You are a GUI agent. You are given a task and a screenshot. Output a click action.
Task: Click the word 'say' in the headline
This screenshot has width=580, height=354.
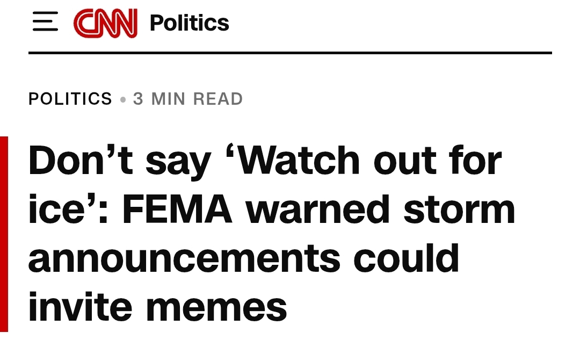pos(178,164)
